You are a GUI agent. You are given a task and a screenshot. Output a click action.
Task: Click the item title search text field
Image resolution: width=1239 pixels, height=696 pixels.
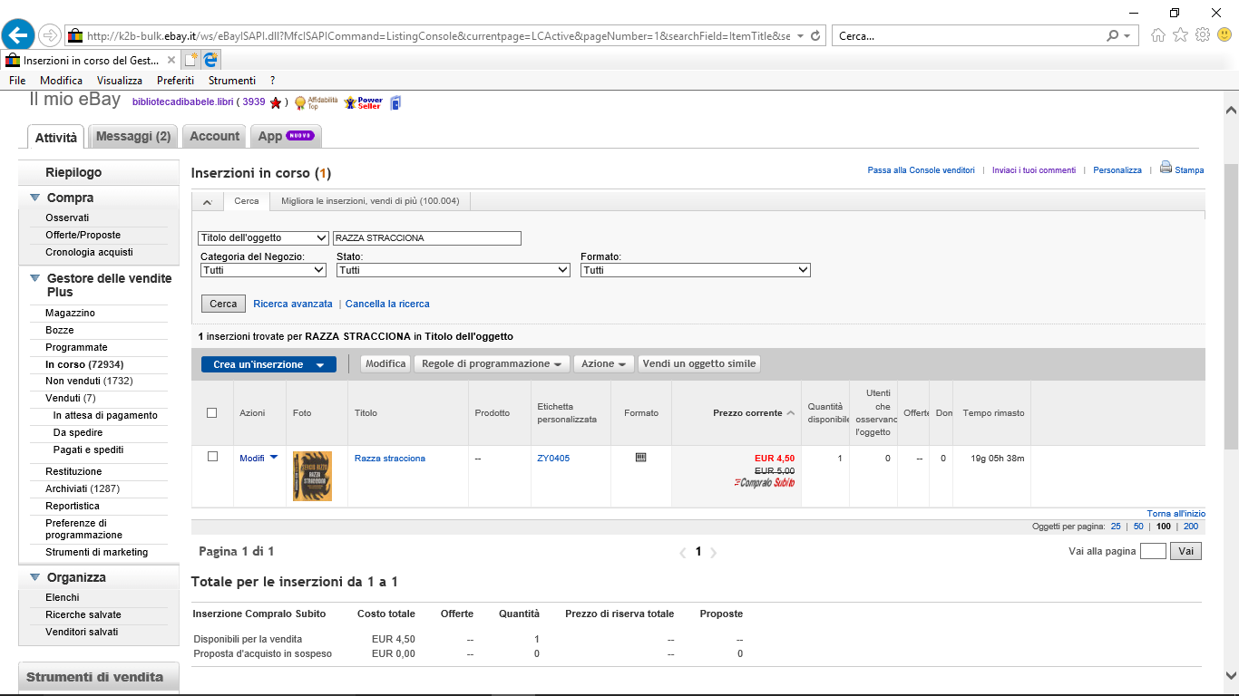[x=427, y=238]
